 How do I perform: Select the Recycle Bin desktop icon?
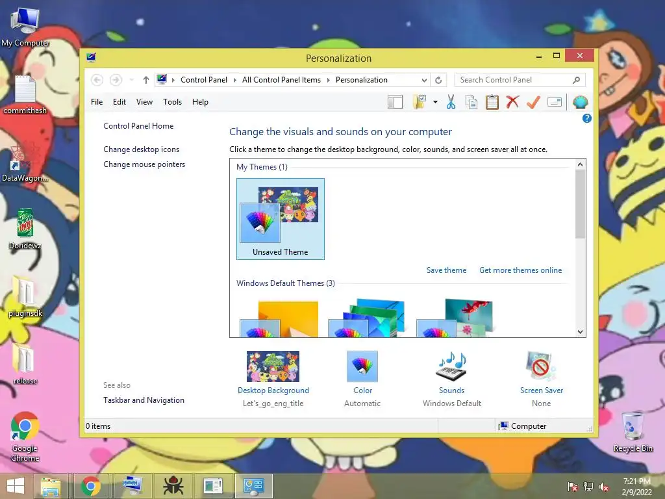[x=633, y=432]
